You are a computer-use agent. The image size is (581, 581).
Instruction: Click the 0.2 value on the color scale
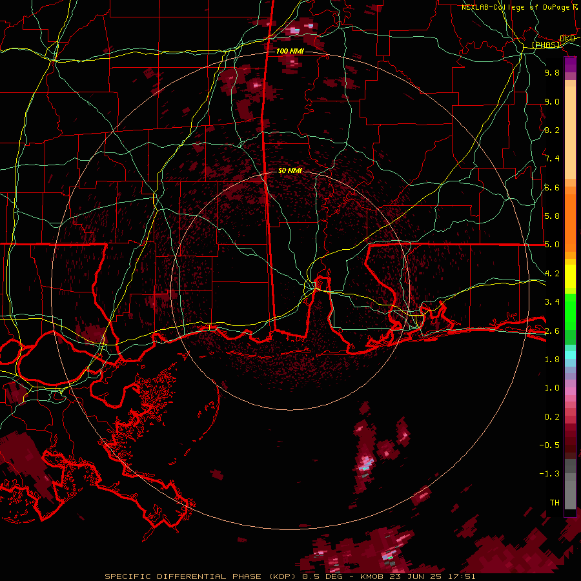552,417
